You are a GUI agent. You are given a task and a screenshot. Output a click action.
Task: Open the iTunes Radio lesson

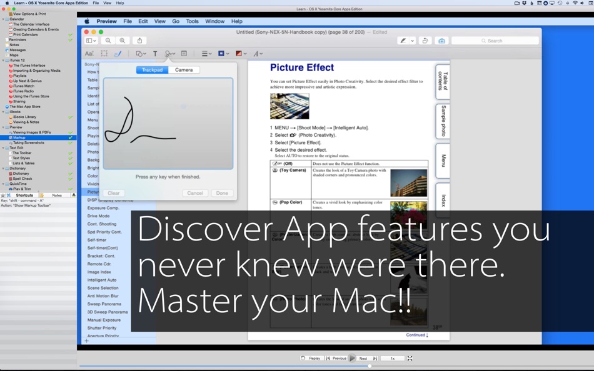point(24,91)
